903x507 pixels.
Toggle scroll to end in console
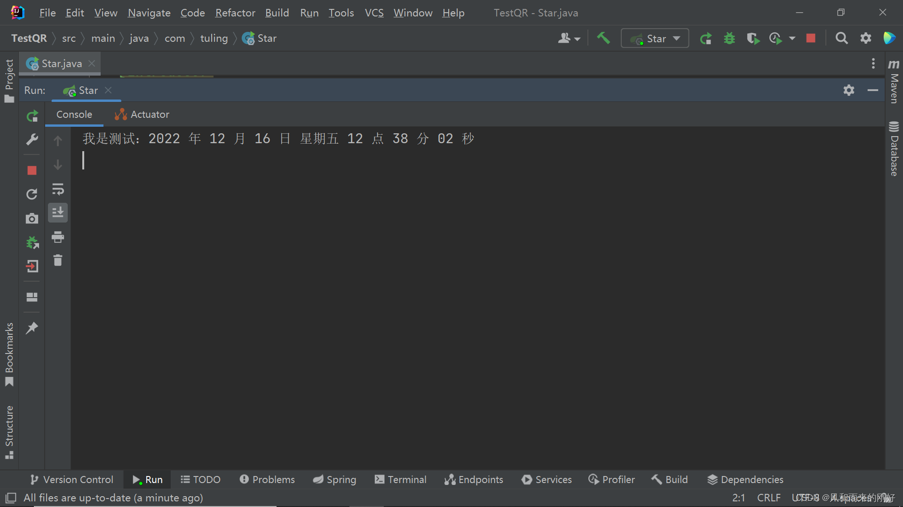58,212
